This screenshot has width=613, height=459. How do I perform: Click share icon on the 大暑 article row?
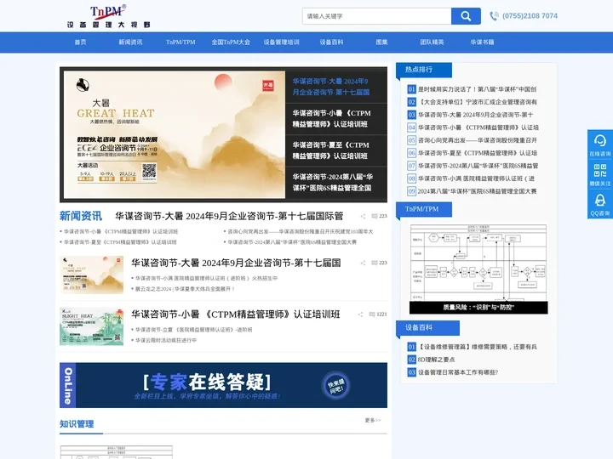363,263
